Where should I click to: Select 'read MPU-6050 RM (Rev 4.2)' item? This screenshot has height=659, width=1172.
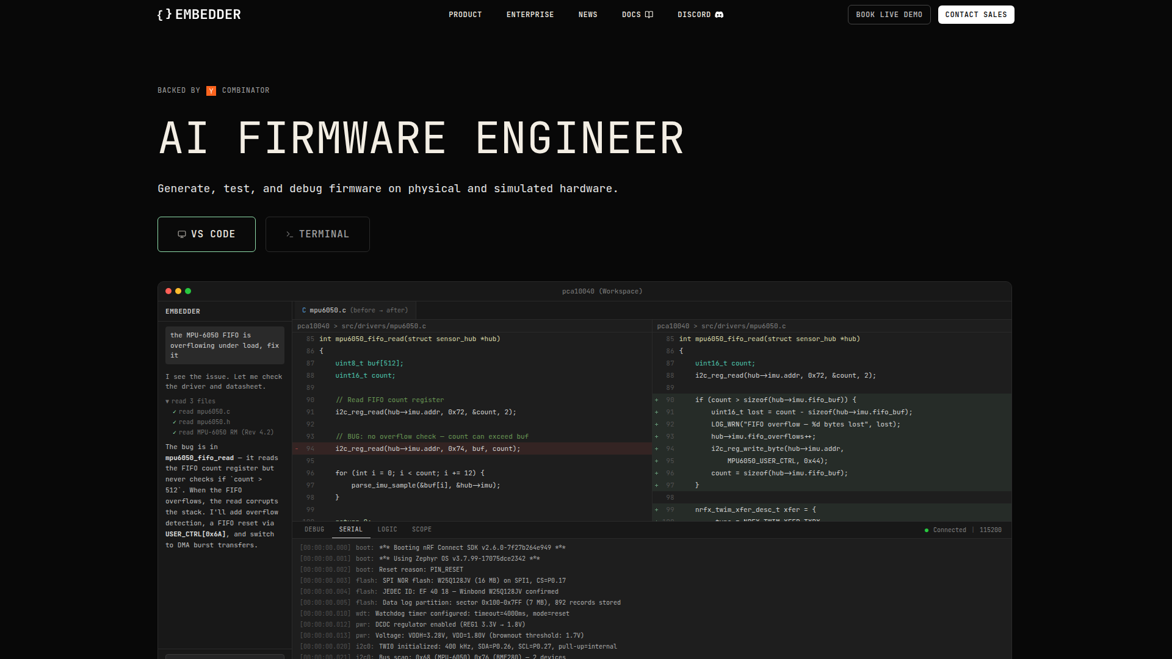click(x=226, y=433)
